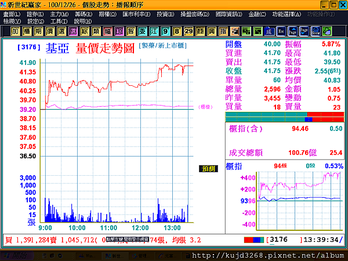Open the 主力(M) menu
Image resolution: width=348 pixels, height=261 pixels.
[x=59, y=14]
